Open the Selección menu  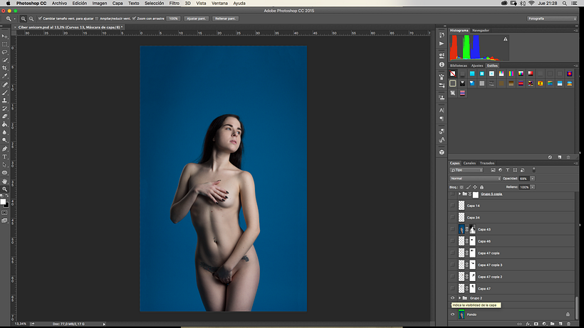tap(155, 3)
